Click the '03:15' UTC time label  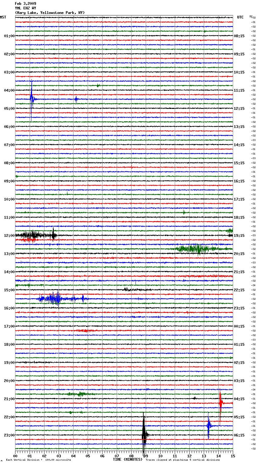pos(239,381)
